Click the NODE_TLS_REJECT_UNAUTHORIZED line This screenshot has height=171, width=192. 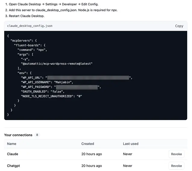coord(52,96)
